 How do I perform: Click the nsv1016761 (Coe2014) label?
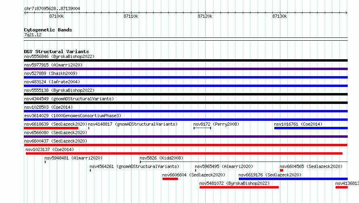click(x=298, y=124)
